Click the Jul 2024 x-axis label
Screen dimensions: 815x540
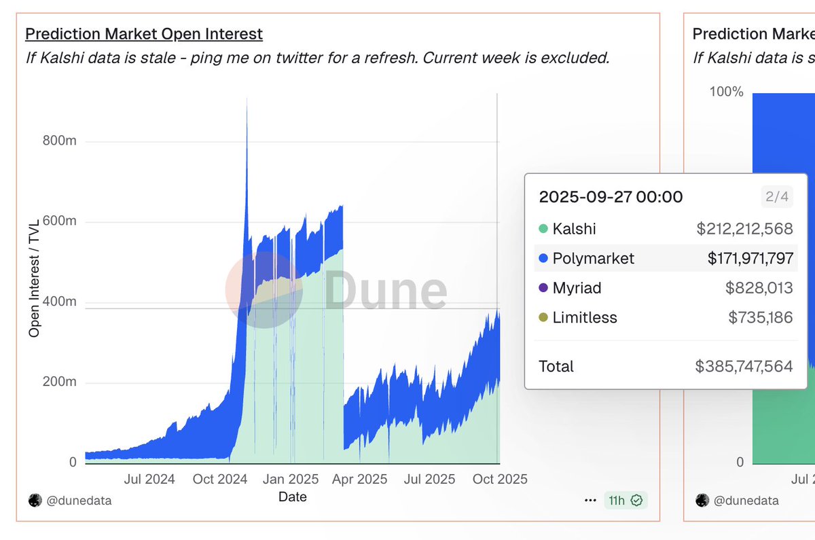149,479
